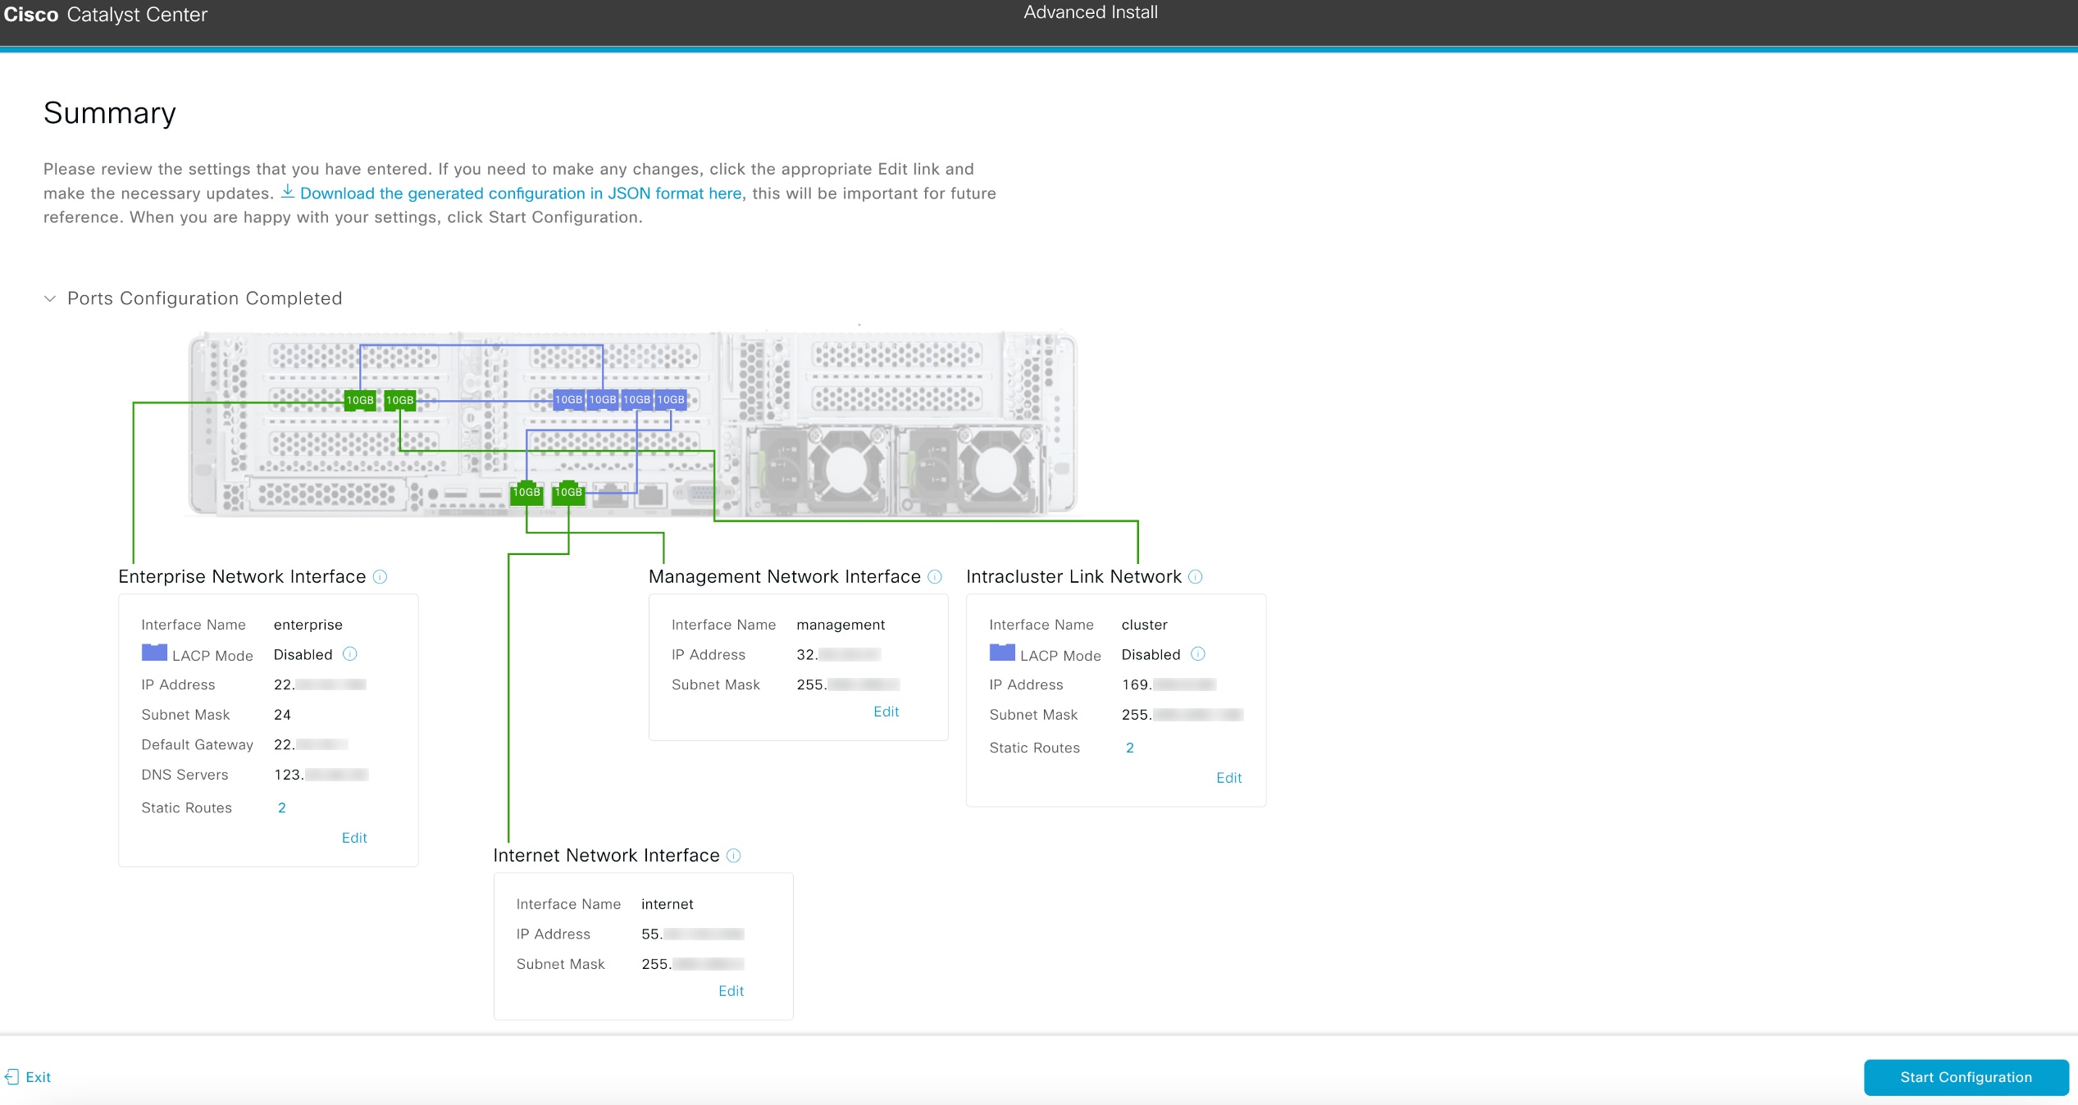Viewport: 2078px width, 1105px height.
Task: View the two Intracluster Static Routes
Action: pos(1129,748)
